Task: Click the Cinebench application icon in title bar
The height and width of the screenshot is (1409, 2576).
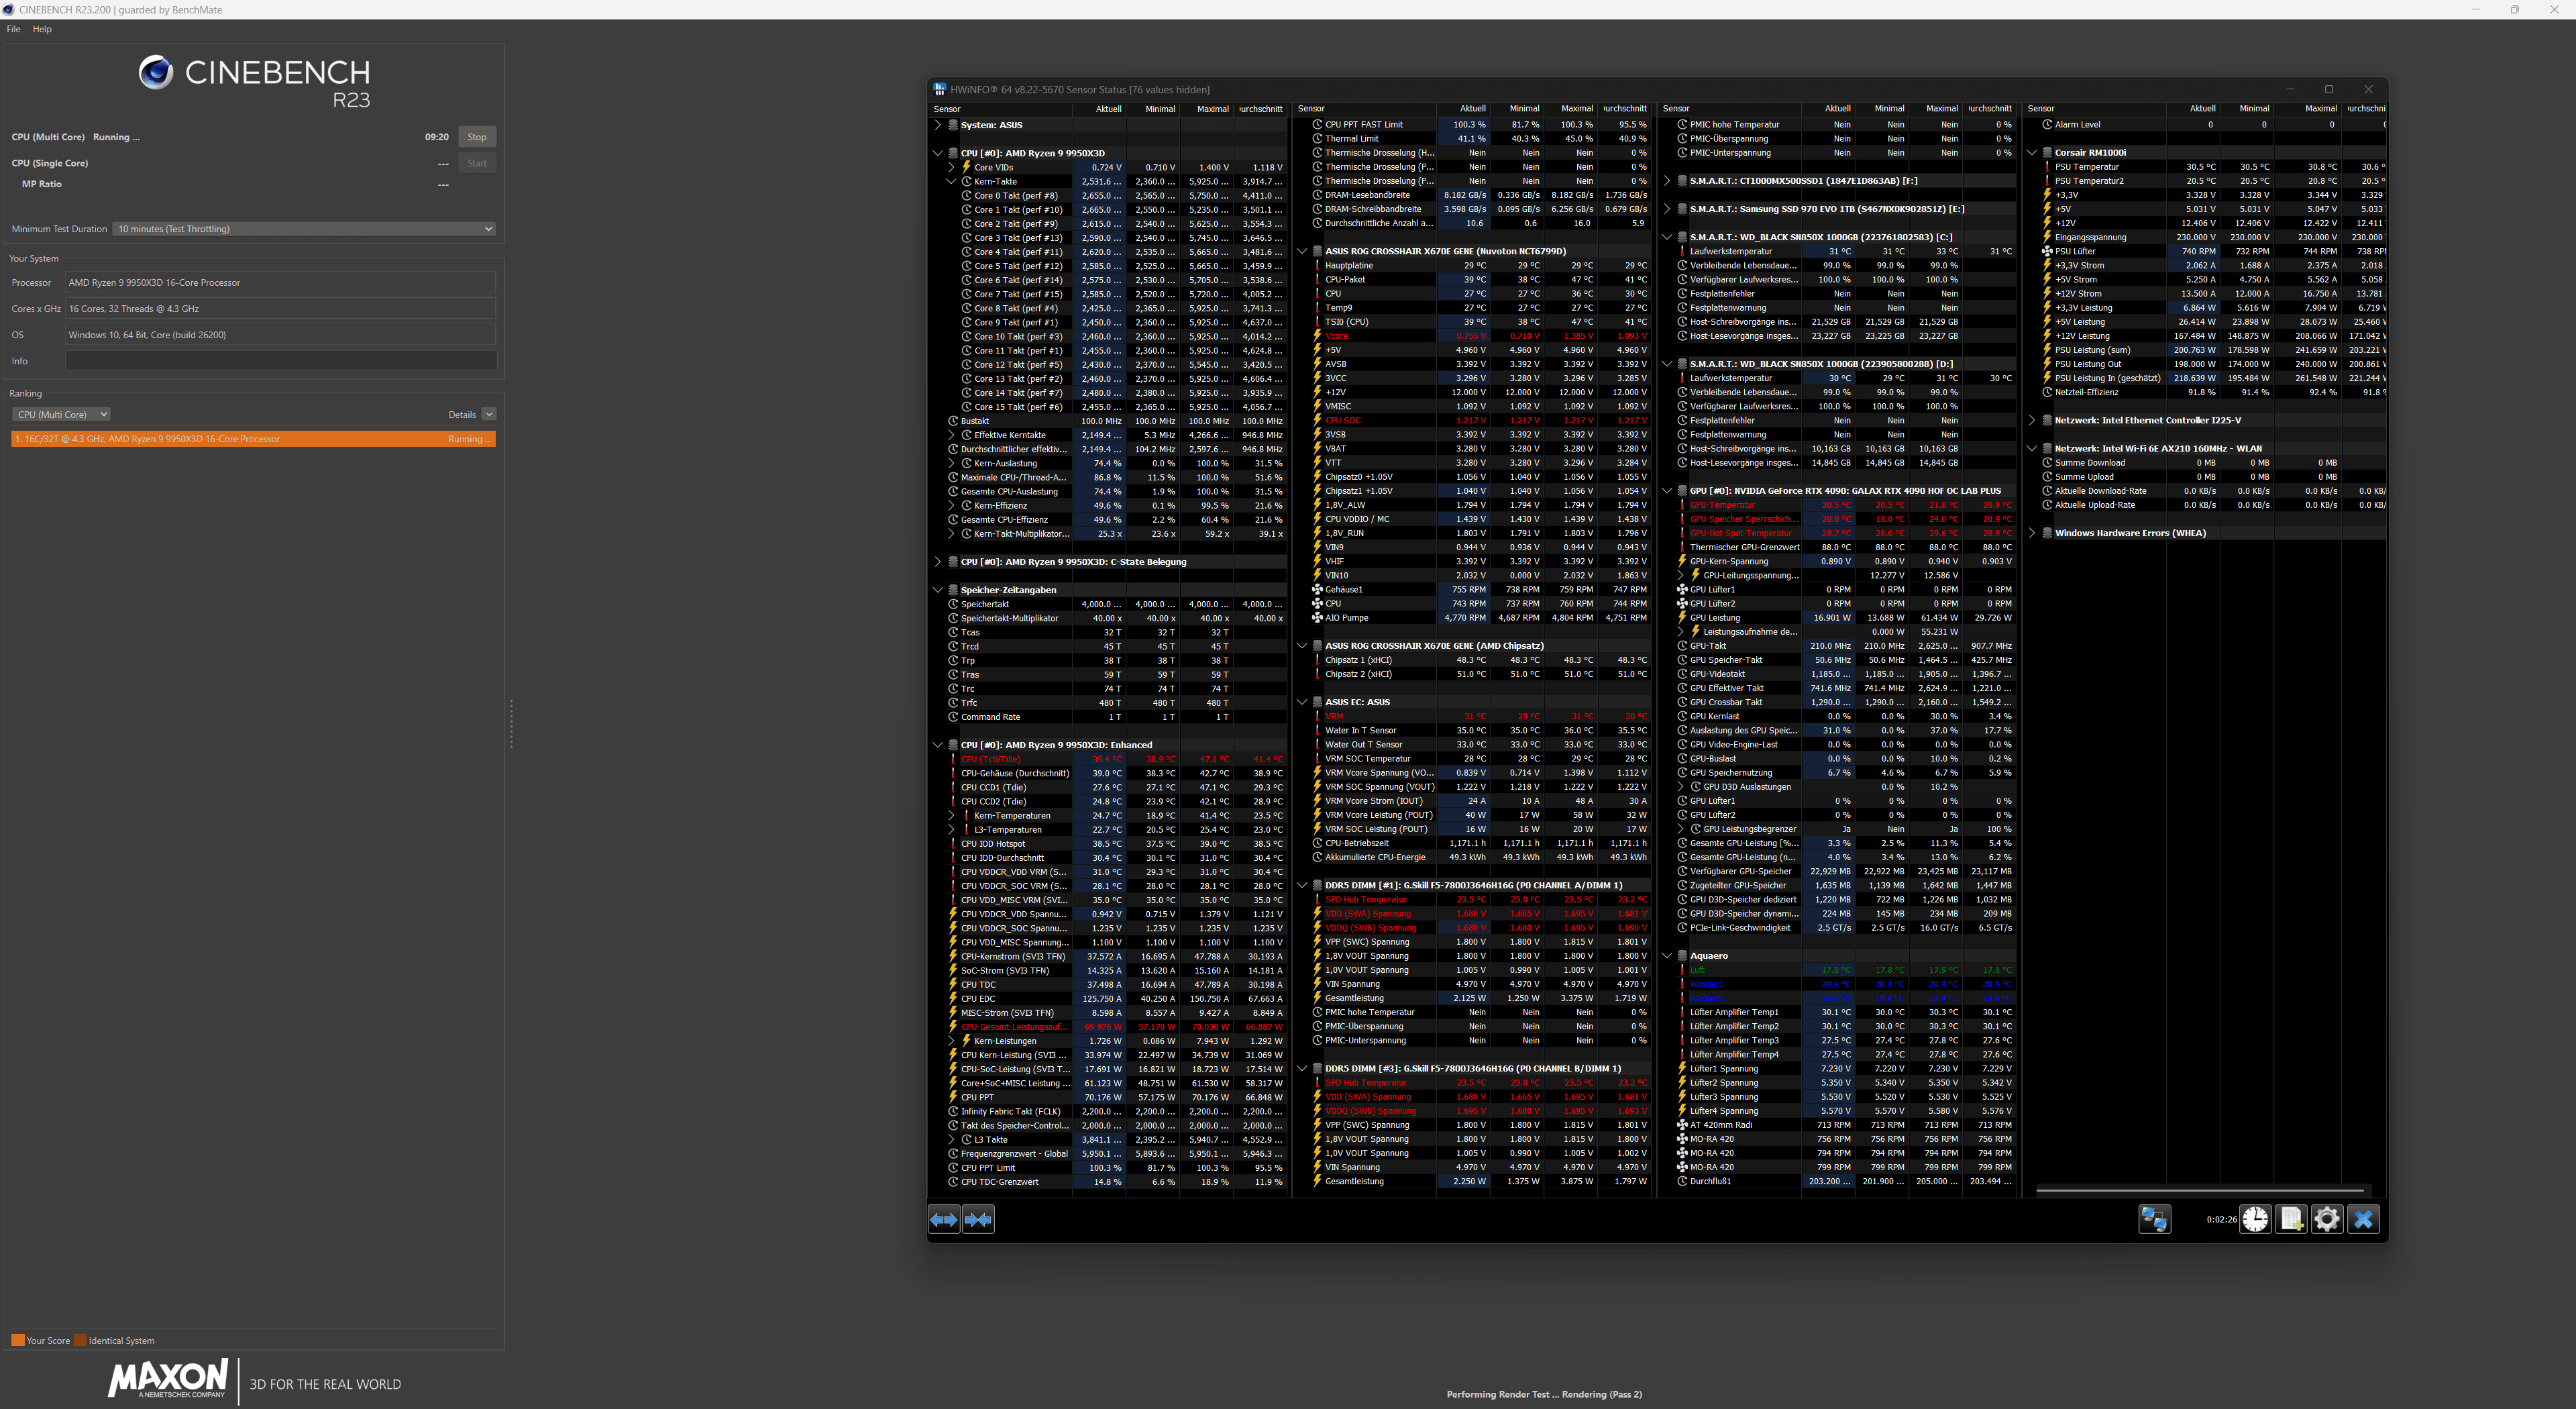Action: (9, 9)
